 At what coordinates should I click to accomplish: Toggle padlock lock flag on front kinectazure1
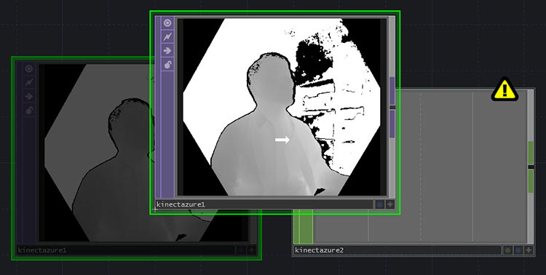pyautogui.click(x=167, y=65)
